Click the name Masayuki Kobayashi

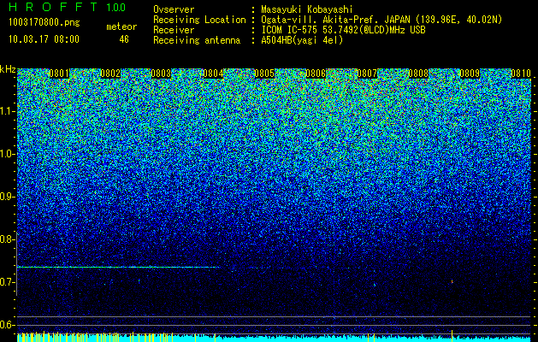307,10
